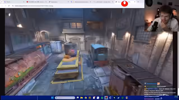Launch Google Chrome from the taskbar
The image size is (179, 100).
click(x=86, y=98)
